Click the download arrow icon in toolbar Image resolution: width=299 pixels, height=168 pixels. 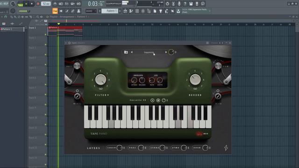[x=178, y=11]
